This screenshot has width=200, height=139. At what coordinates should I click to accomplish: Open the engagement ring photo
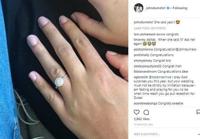(x=64, y=69)
